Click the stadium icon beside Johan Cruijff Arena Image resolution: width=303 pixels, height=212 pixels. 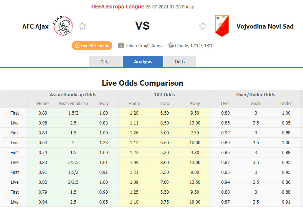point(121,45)
